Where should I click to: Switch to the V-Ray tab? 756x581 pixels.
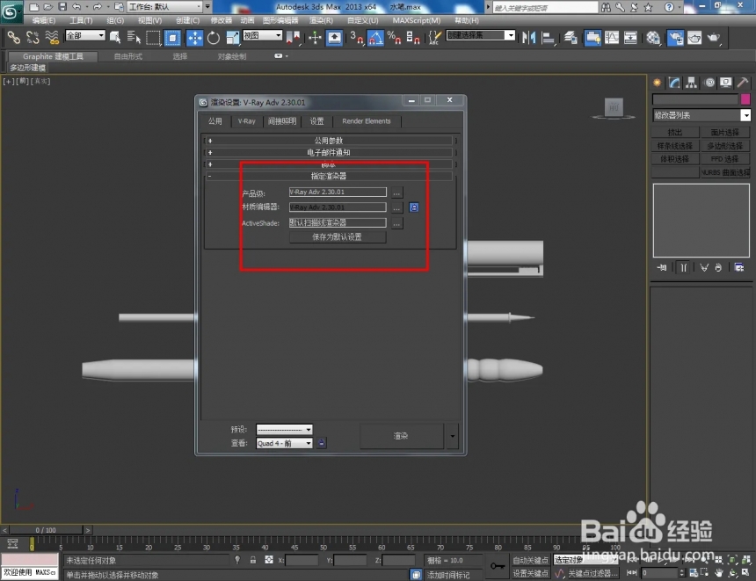[246, 121]
